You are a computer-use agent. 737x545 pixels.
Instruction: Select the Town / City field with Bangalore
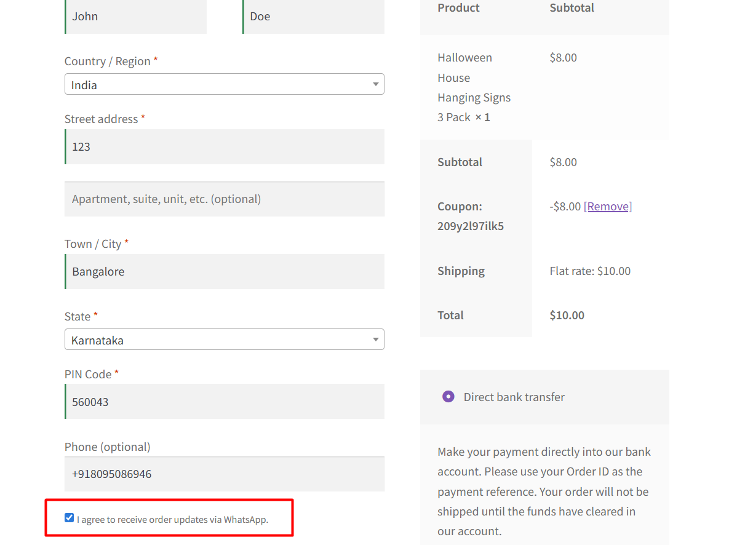coord(225,272)
